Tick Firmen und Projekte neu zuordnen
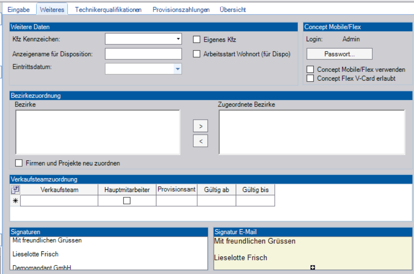This screenshot has width=414, height=274. pos(19,163)
